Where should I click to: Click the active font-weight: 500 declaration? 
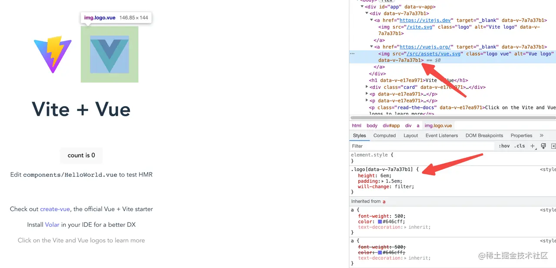(x=382, y=216)
